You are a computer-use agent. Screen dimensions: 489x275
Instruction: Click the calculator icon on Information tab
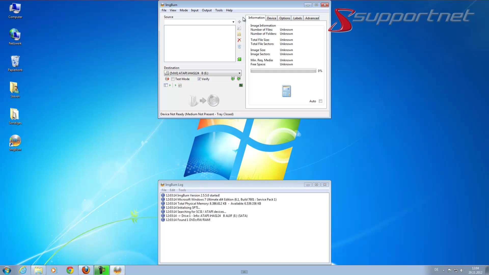(x=286, y=91)
